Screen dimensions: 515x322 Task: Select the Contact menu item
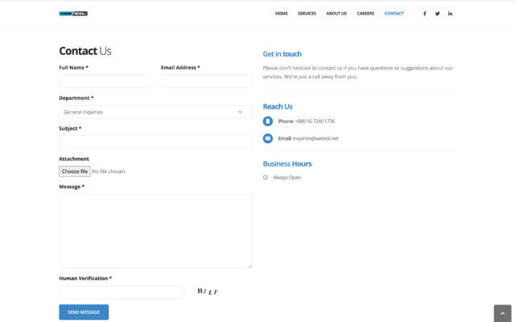394,14
